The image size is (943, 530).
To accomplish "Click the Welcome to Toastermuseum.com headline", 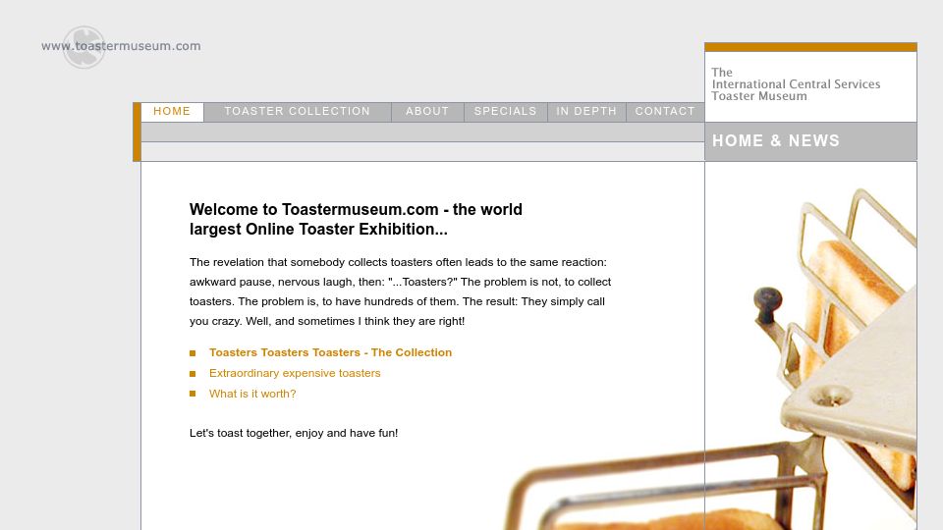I will tap(356, 219).
